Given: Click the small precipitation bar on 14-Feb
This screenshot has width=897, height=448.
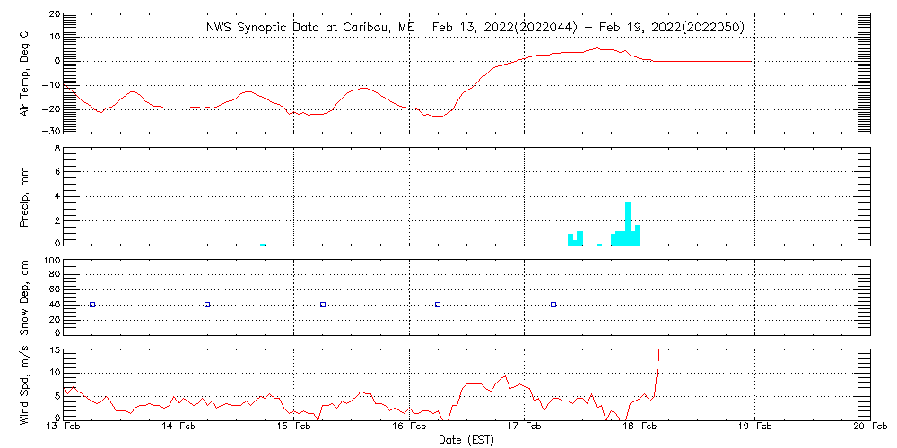Looking at the screenshot, I should [263, 244].
